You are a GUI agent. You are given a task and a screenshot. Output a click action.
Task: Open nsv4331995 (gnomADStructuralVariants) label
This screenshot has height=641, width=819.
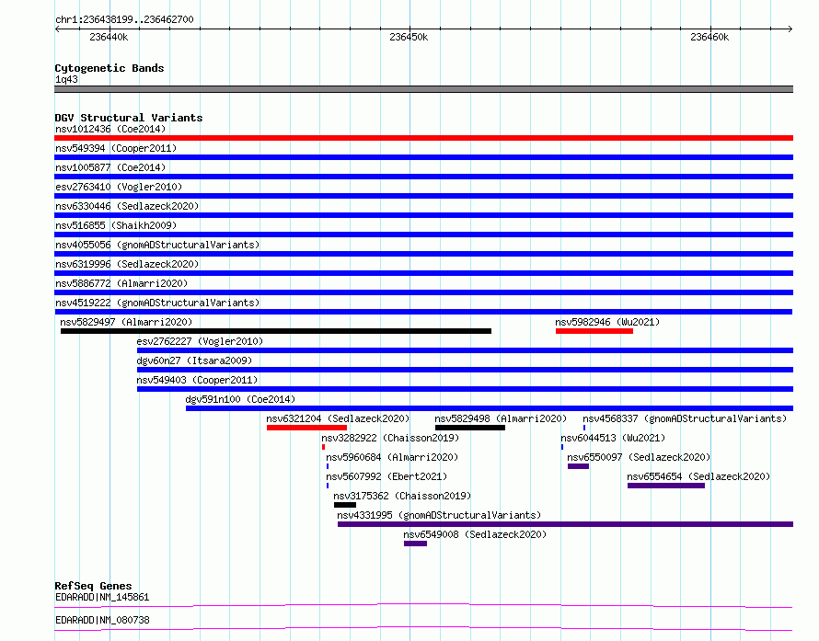tap(439, 515)
